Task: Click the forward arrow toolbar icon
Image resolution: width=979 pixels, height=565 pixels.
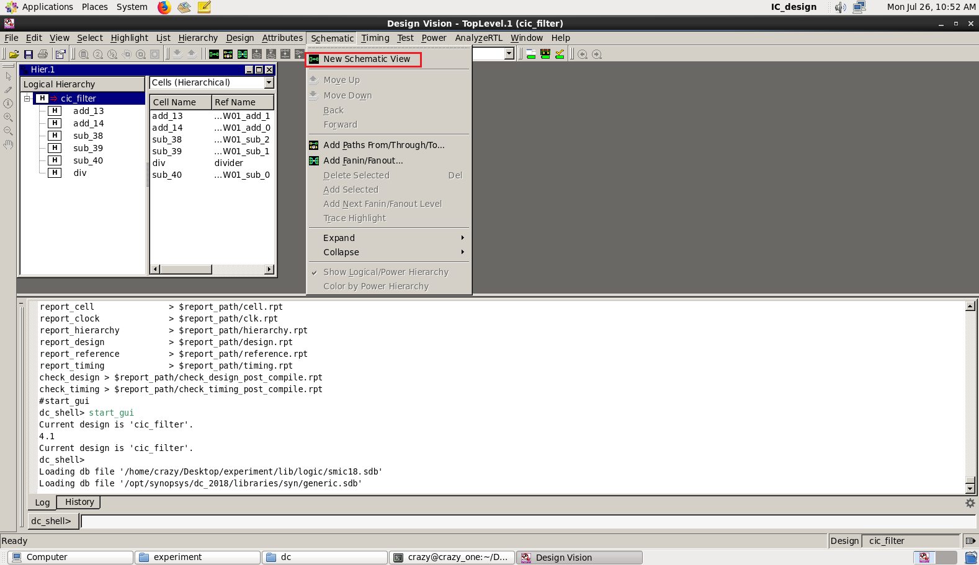Action: click(x=597, y=54)
